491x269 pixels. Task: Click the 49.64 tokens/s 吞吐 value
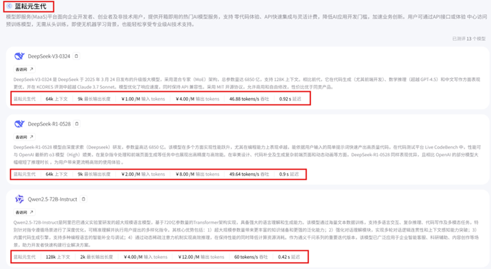point(249,174)
